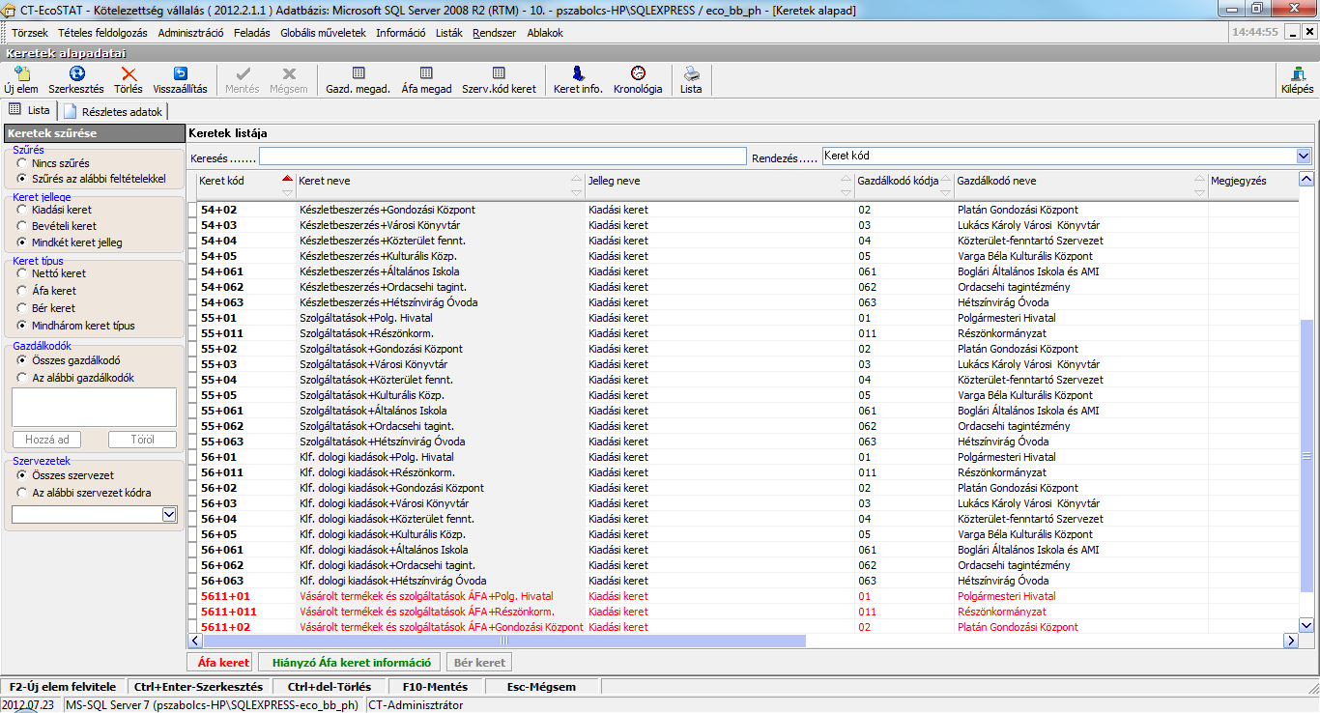The image size is (1320, 713).
Task: Click Keret kód column sort arrow
Action: (x=286, y=180)
